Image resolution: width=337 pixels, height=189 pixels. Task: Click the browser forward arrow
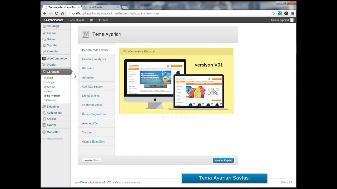(51, 13)
